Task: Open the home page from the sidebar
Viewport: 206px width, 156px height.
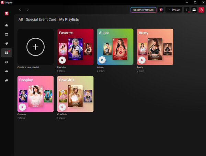Action: click(x=7, y=25)
